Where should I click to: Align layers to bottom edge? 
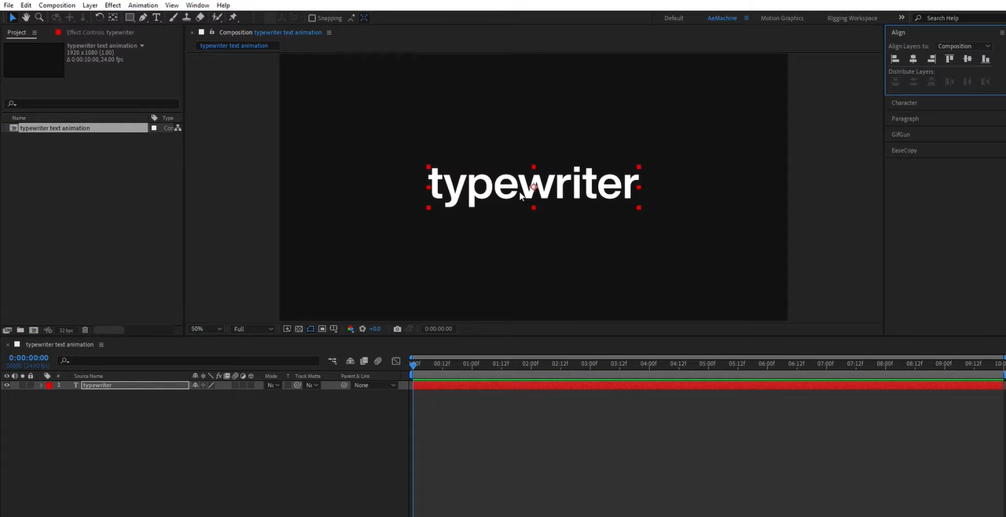[x=986, y=59]
